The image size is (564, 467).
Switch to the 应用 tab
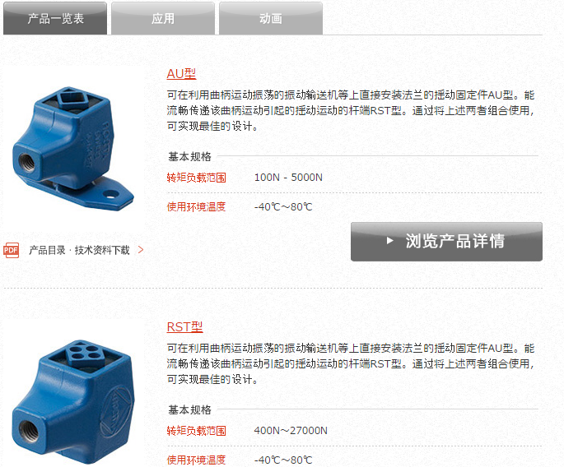(163, 18)
